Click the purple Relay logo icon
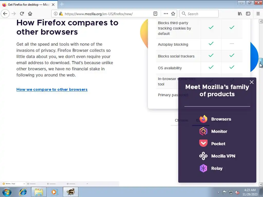The width and height of the screenshot is (263, 197). tap(203, 168)
